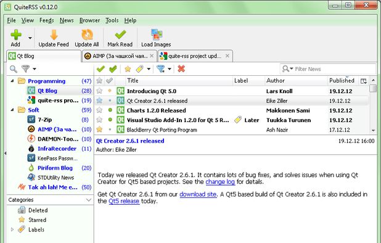This screenshot has width=381, height=243.
Task: Open the change log link
Action: 220,182
